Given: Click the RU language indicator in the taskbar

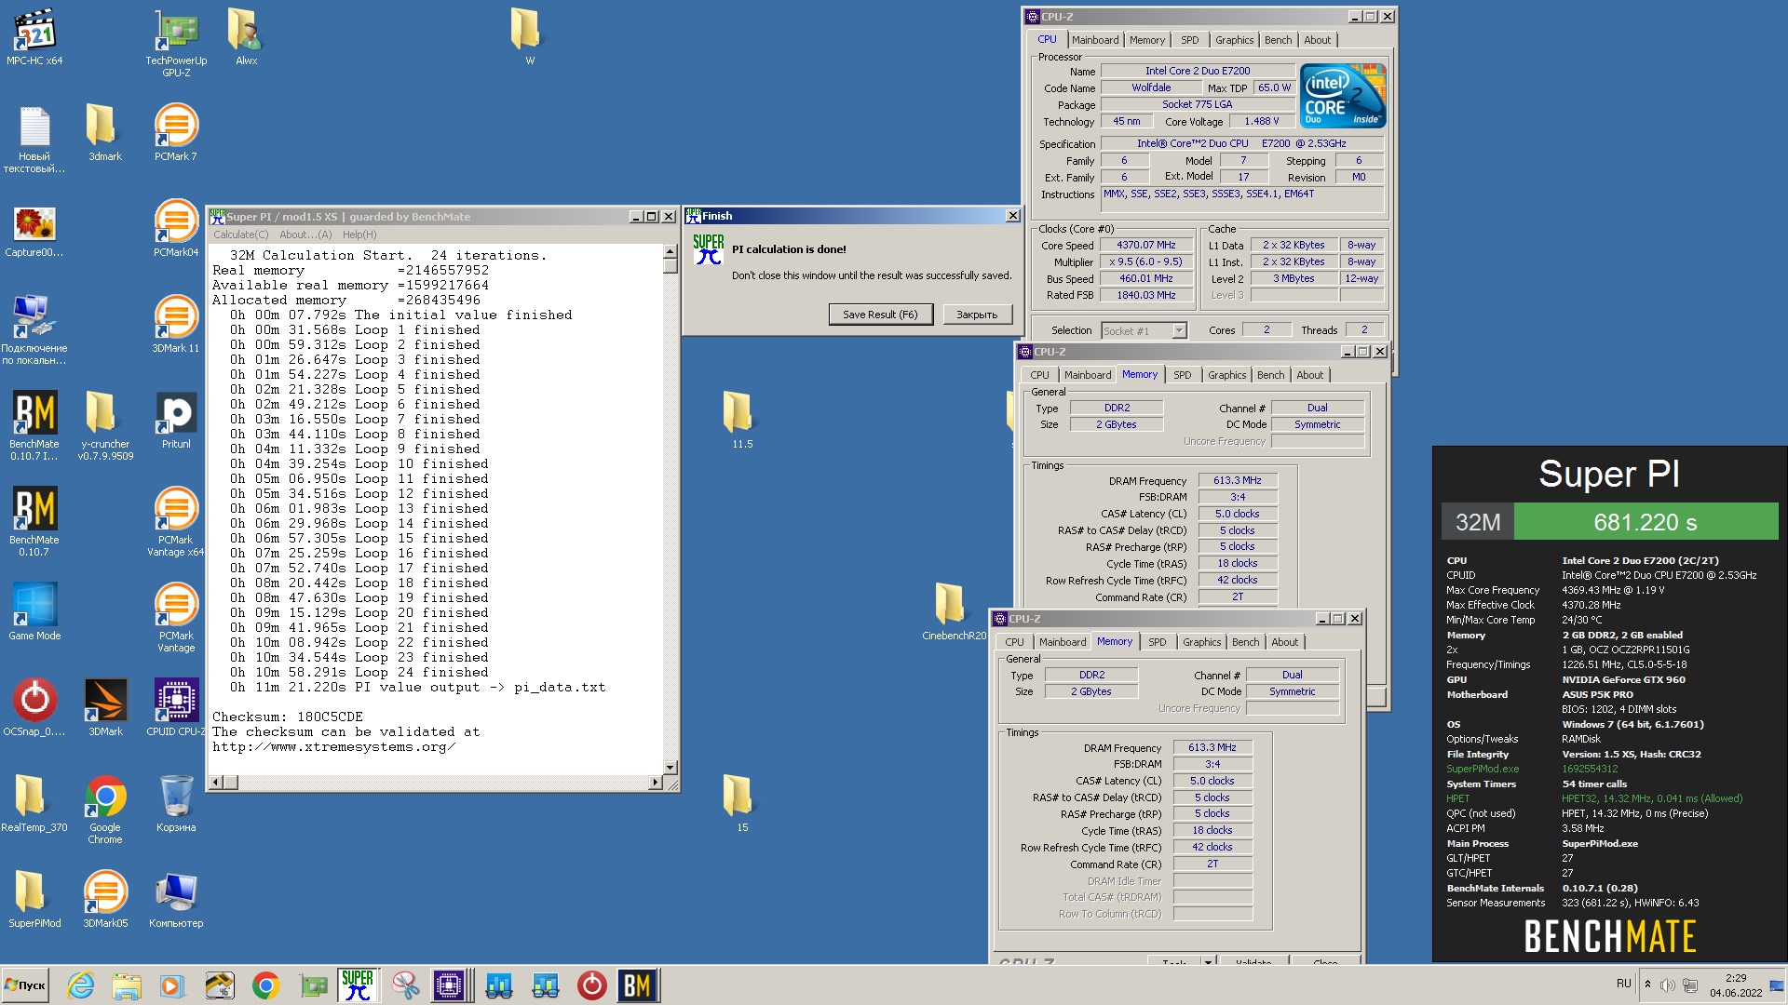Looking at the screenshot, I should pyautogui.click(x=1624, y=984).
